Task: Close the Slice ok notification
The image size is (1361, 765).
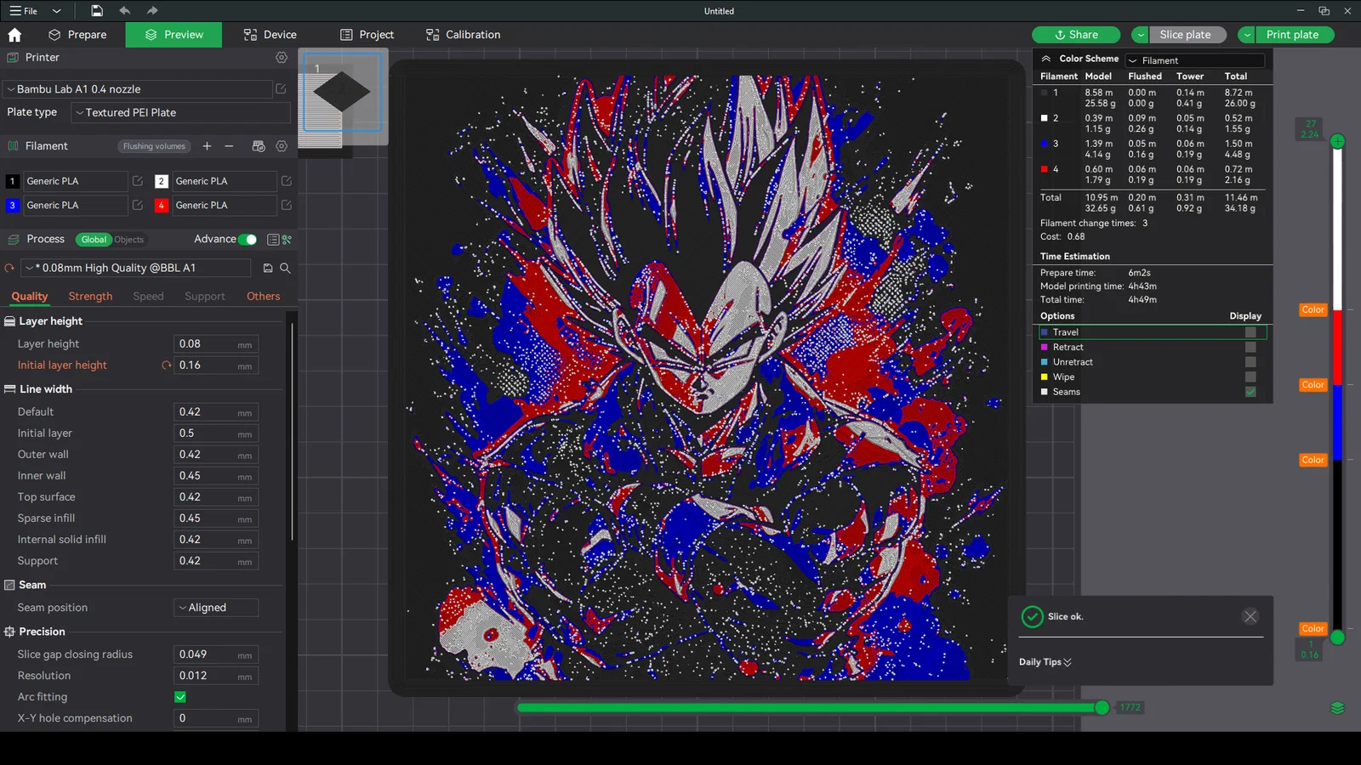Action: [x=1250, y=616]
